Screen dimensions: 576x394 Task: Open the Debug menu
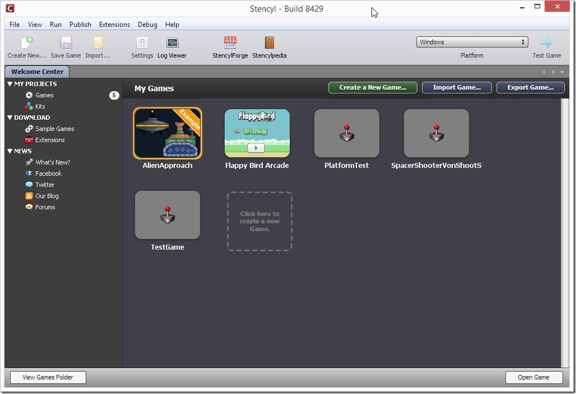(147, 25)
